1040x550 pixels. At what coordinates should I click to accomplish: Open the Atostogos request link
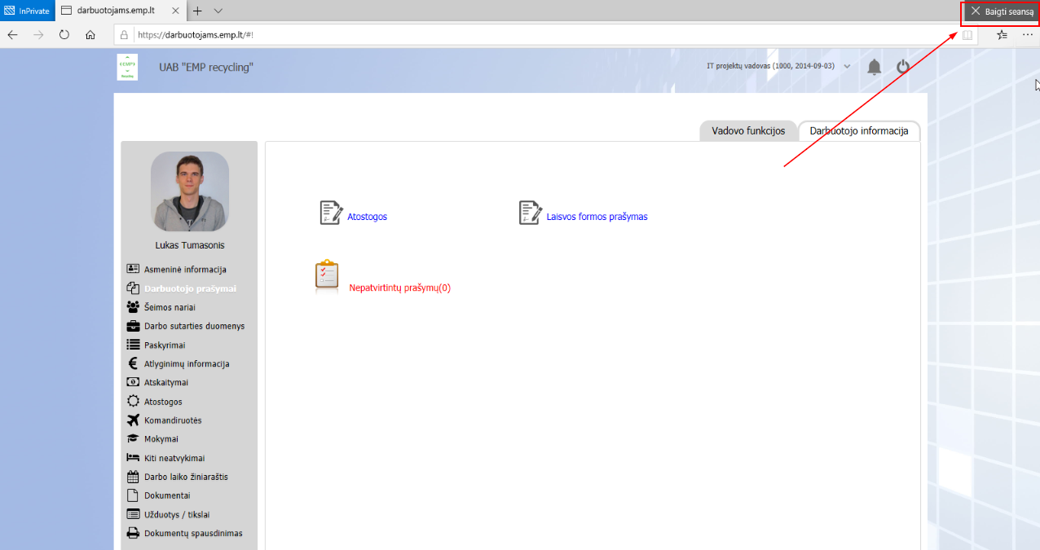(367, 217)
